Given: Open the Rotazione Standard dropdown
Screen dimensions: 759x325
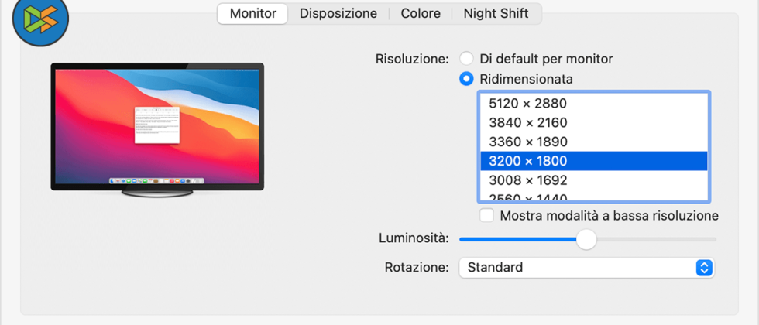Looking at the screenshot, I should [586, 268].
